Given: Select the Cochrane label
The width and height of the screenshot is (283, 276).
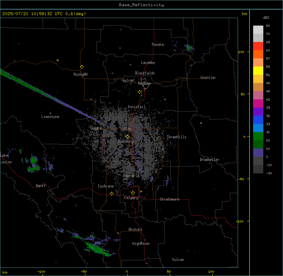Looking at the screenshot, I should tap(106, 186).
